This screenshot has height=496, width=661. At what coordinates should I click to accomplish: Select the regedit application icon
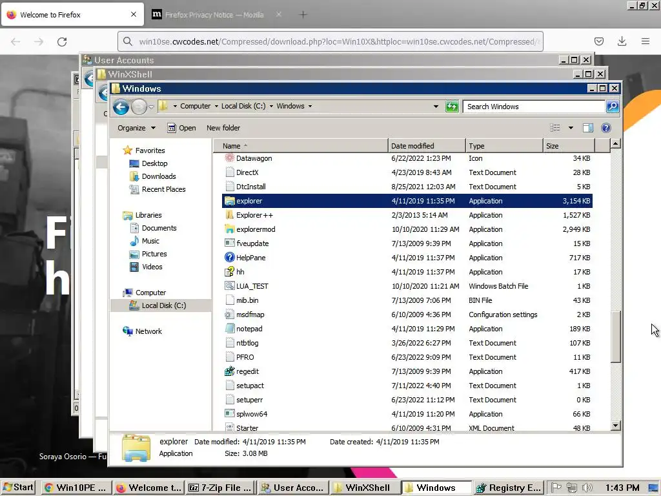(x=229, y=371)
